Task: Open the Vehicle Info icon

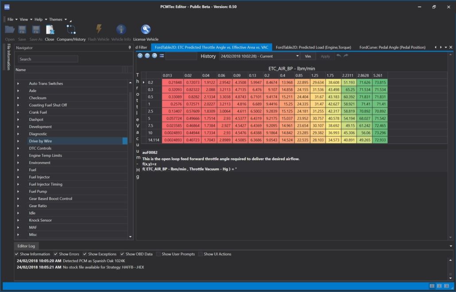Action: [121, 29]
